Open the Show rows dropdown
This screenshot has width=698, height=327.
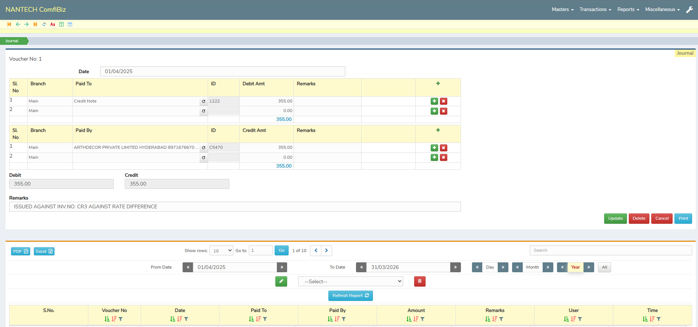[x=221, y=251]
